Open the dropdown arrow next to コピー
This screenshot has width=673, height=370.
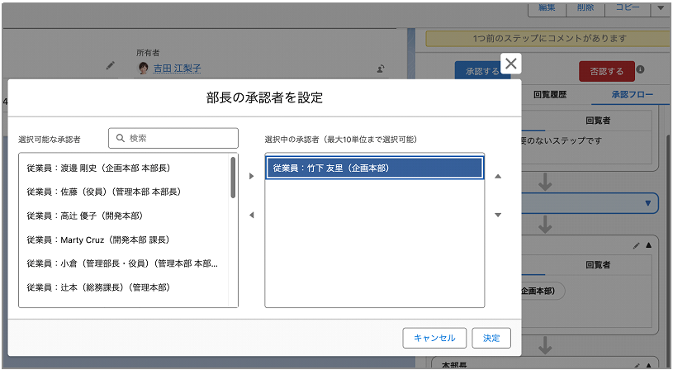[x=661, y=8]
